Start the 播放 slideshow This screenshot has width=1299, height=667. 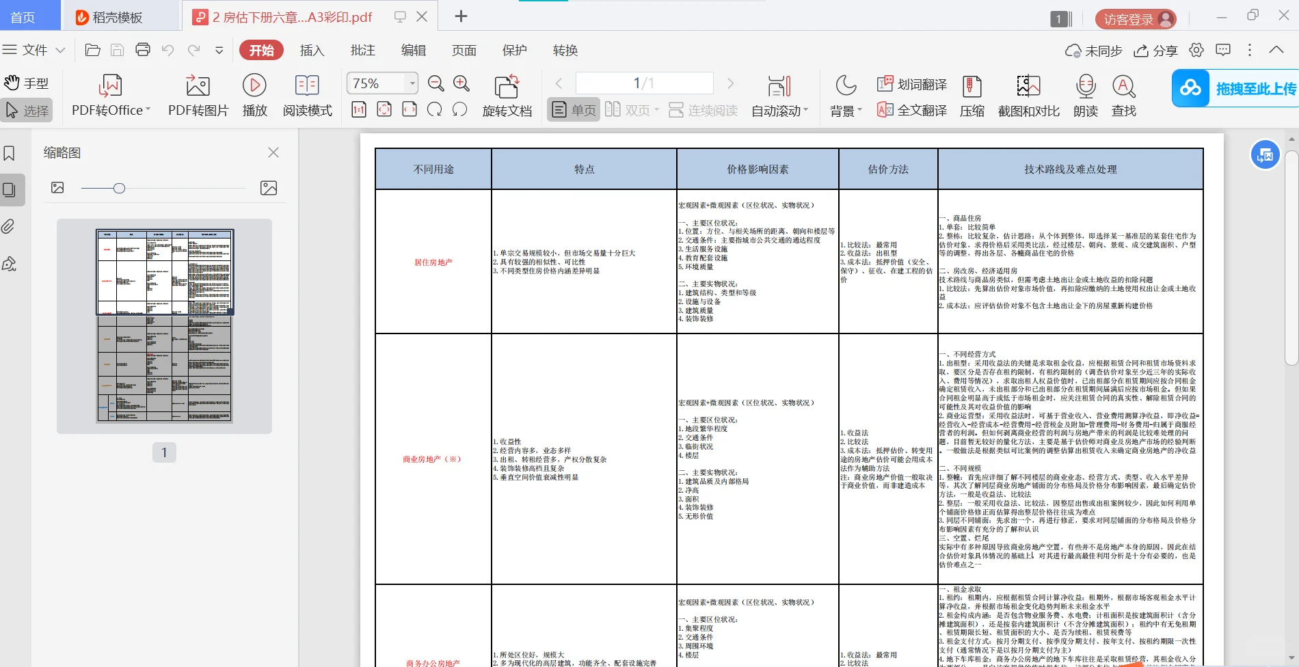(254, 96)
